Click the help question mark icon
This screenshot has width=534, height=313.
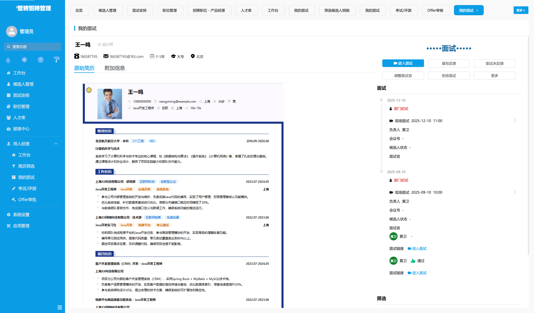coord(41,60)
